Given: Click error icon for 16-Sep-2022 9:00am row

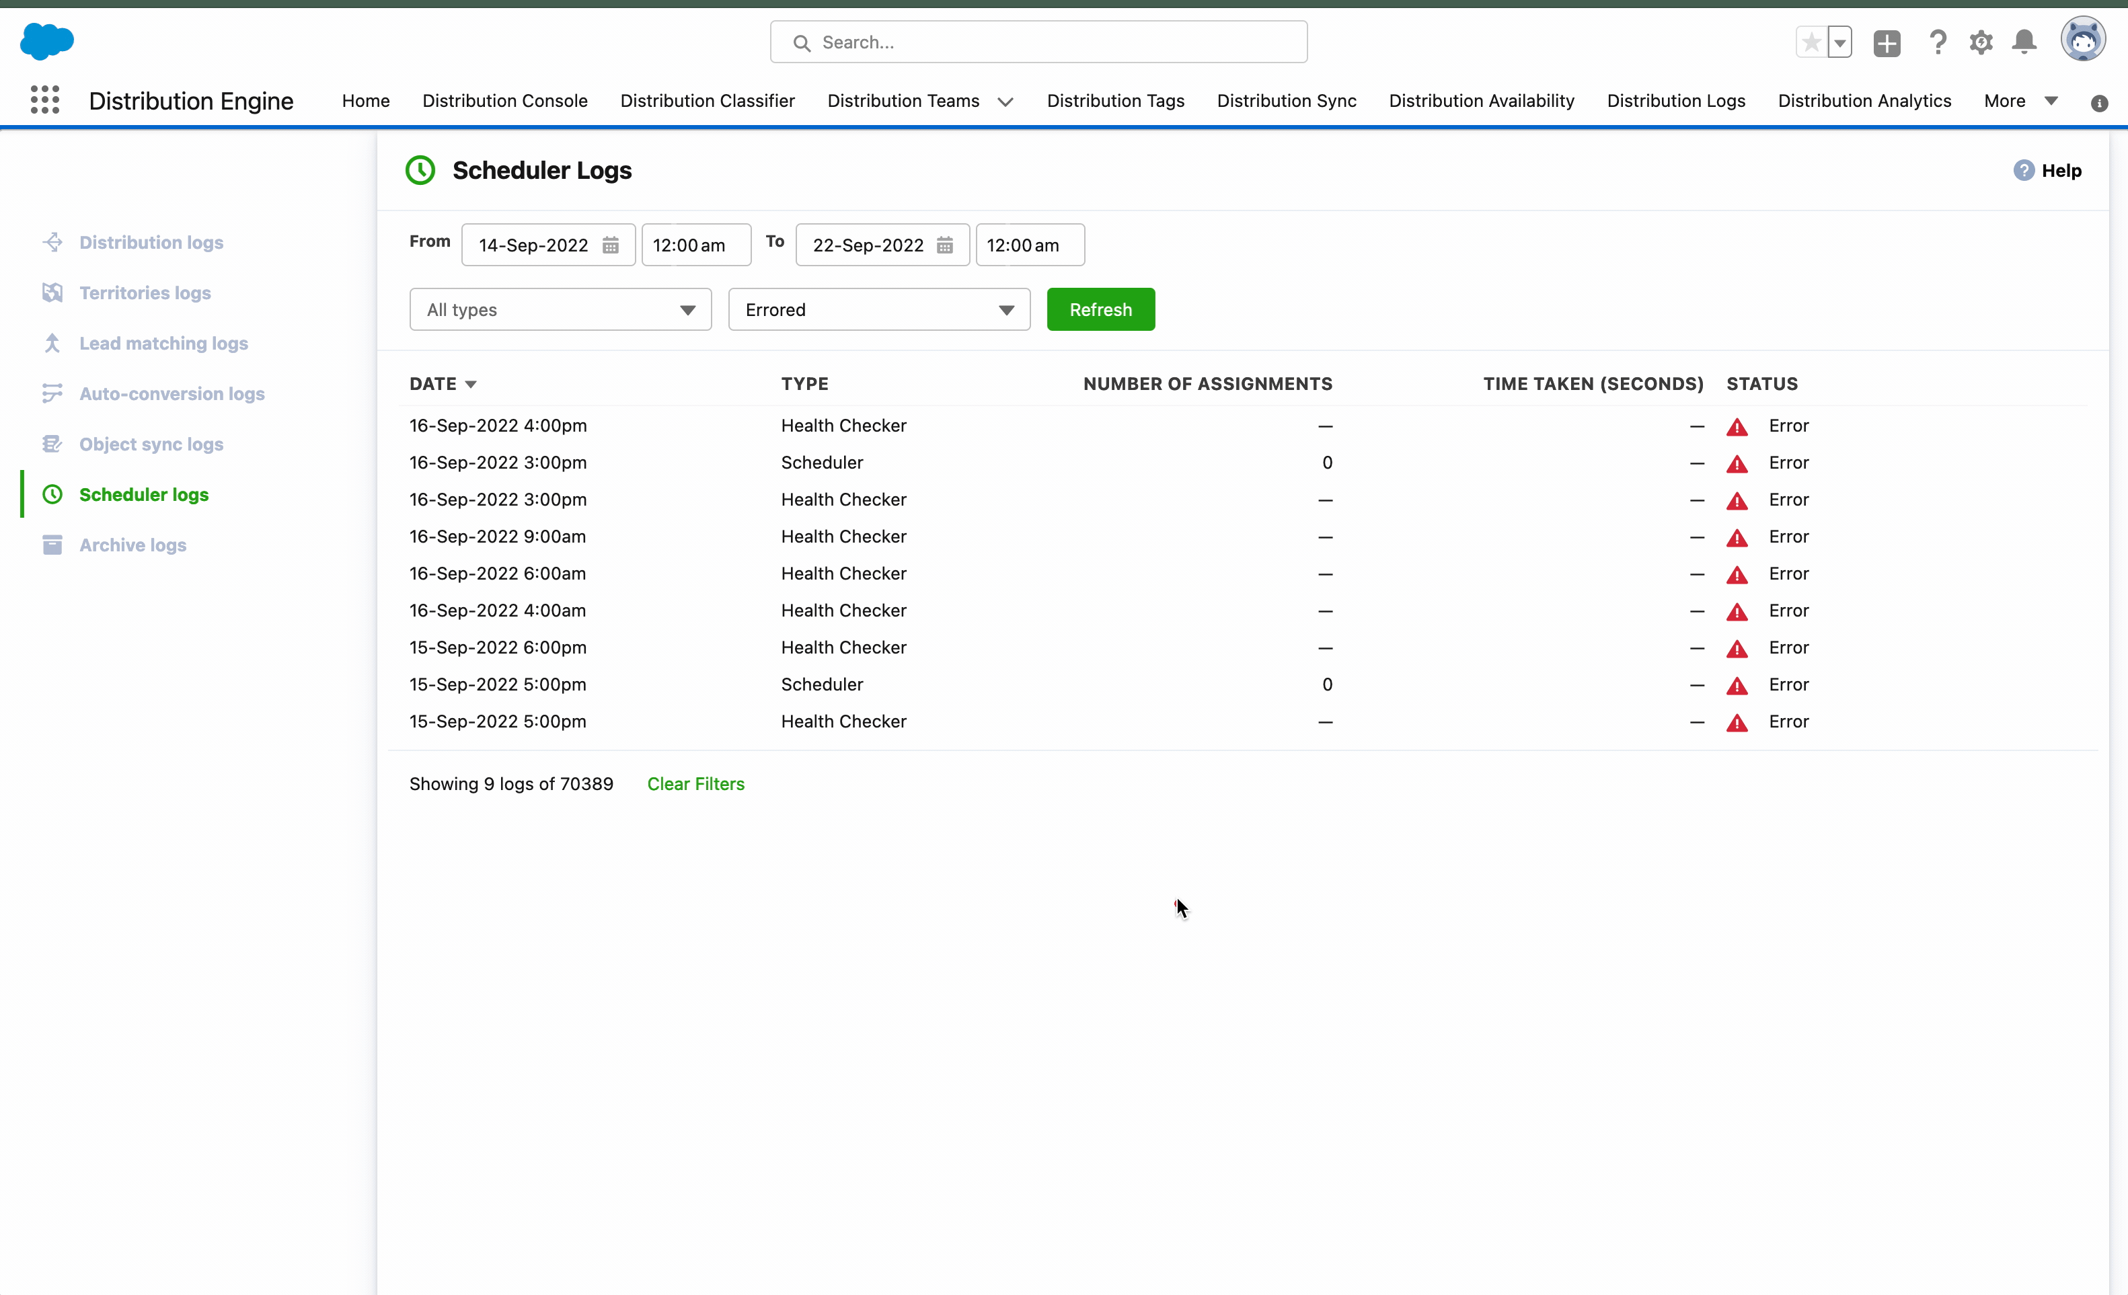Looking at the screenshot, I should [1737, 538].
